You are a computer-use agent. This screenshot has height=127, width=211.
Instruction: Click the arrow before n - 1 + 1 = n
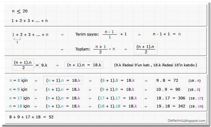point(140,35)
